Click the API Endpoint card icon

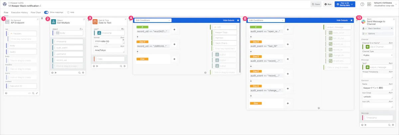7,22
